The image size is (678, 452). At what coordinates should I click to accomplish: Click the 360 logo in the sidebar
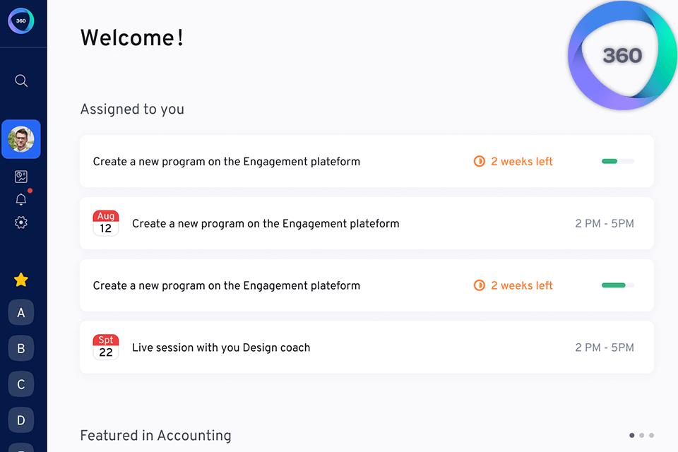coord(21,21)
